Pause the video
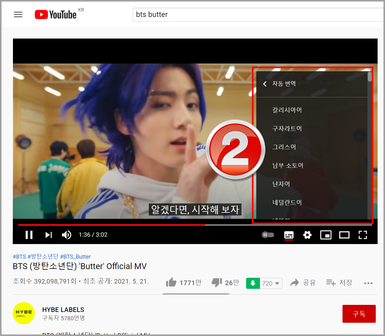The image size is (385, 336). 29,235
